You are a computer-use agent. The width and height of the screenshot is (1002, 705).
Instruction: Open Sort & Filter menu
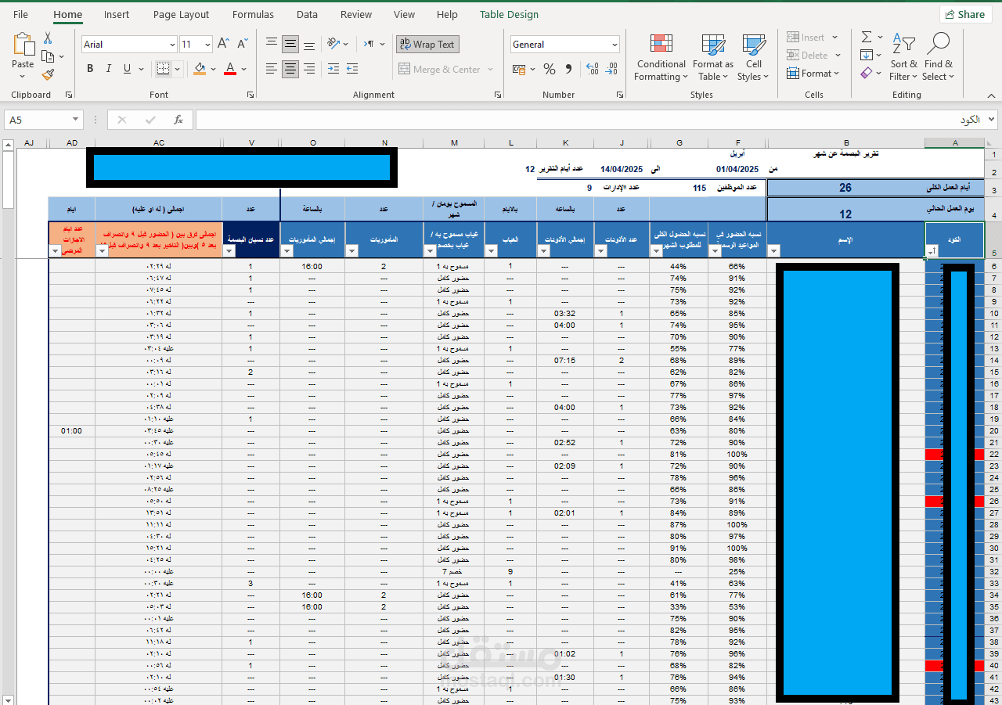tap(903, 57)
